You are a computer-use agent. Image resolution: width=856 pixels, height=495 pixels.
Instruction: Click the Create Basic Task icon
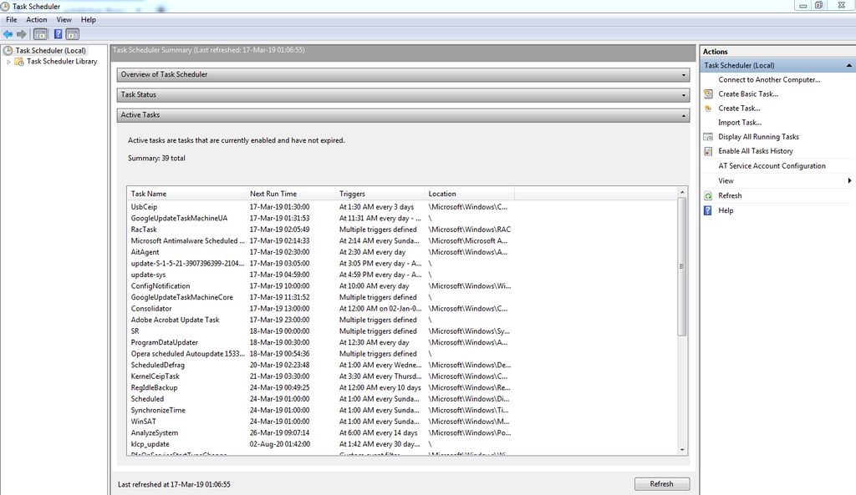coord(708,93)
